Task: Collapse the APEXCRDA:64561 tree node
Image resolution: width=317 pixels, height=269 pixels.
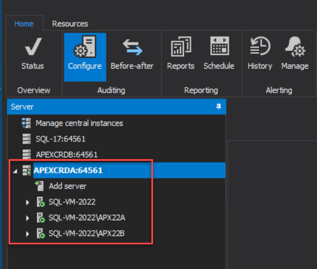Action: [x=15, y=171]
